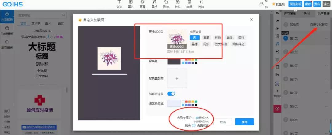Select the 悬摆 animation effect
The width and height of the screenshot is (332, 135).
click(195, 44)
